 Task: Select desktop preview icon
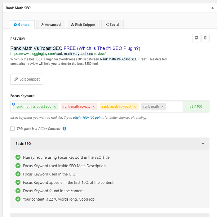(x=196, y=38)
